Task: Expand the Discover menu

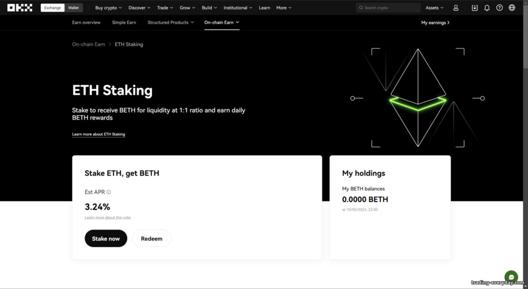Action: pos(139,8)
